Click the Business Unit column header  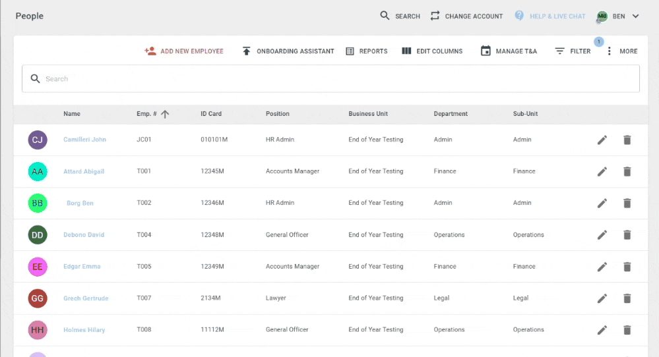coord(368,114)
